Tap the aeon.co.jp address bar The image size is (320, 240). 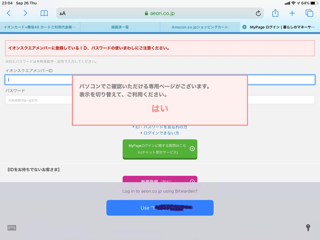click(x=160, y=13)
